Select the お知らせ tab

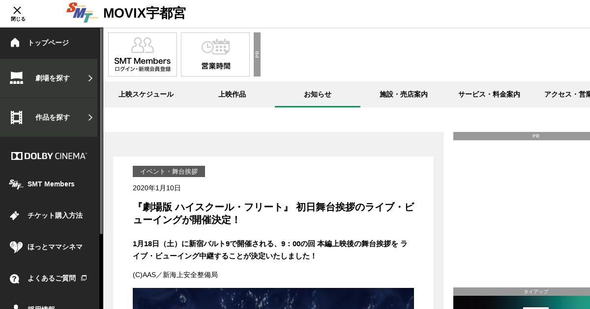(x=318, y=94)
